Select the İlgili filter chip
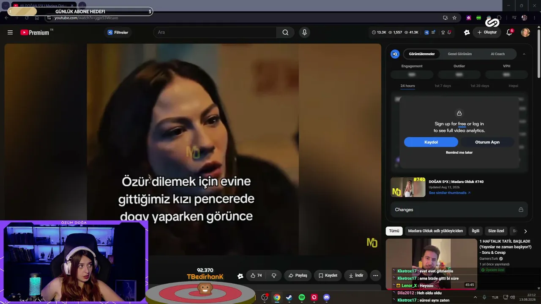541x304 pixels. tap(475, 231)
